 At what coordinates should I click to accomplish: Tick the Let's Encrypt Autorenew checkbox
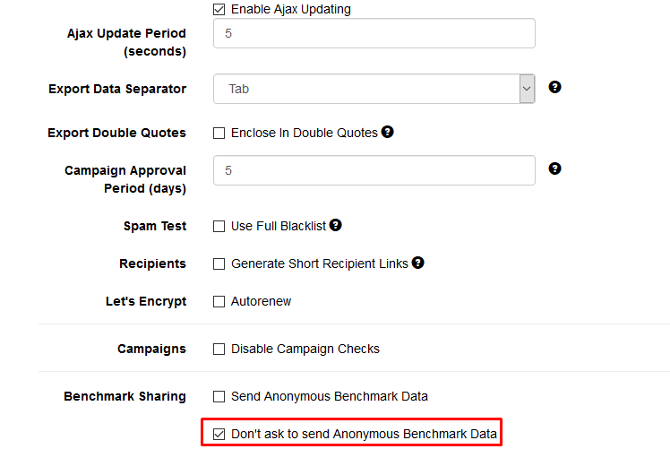pyautogui.click(x=219, y=302)
